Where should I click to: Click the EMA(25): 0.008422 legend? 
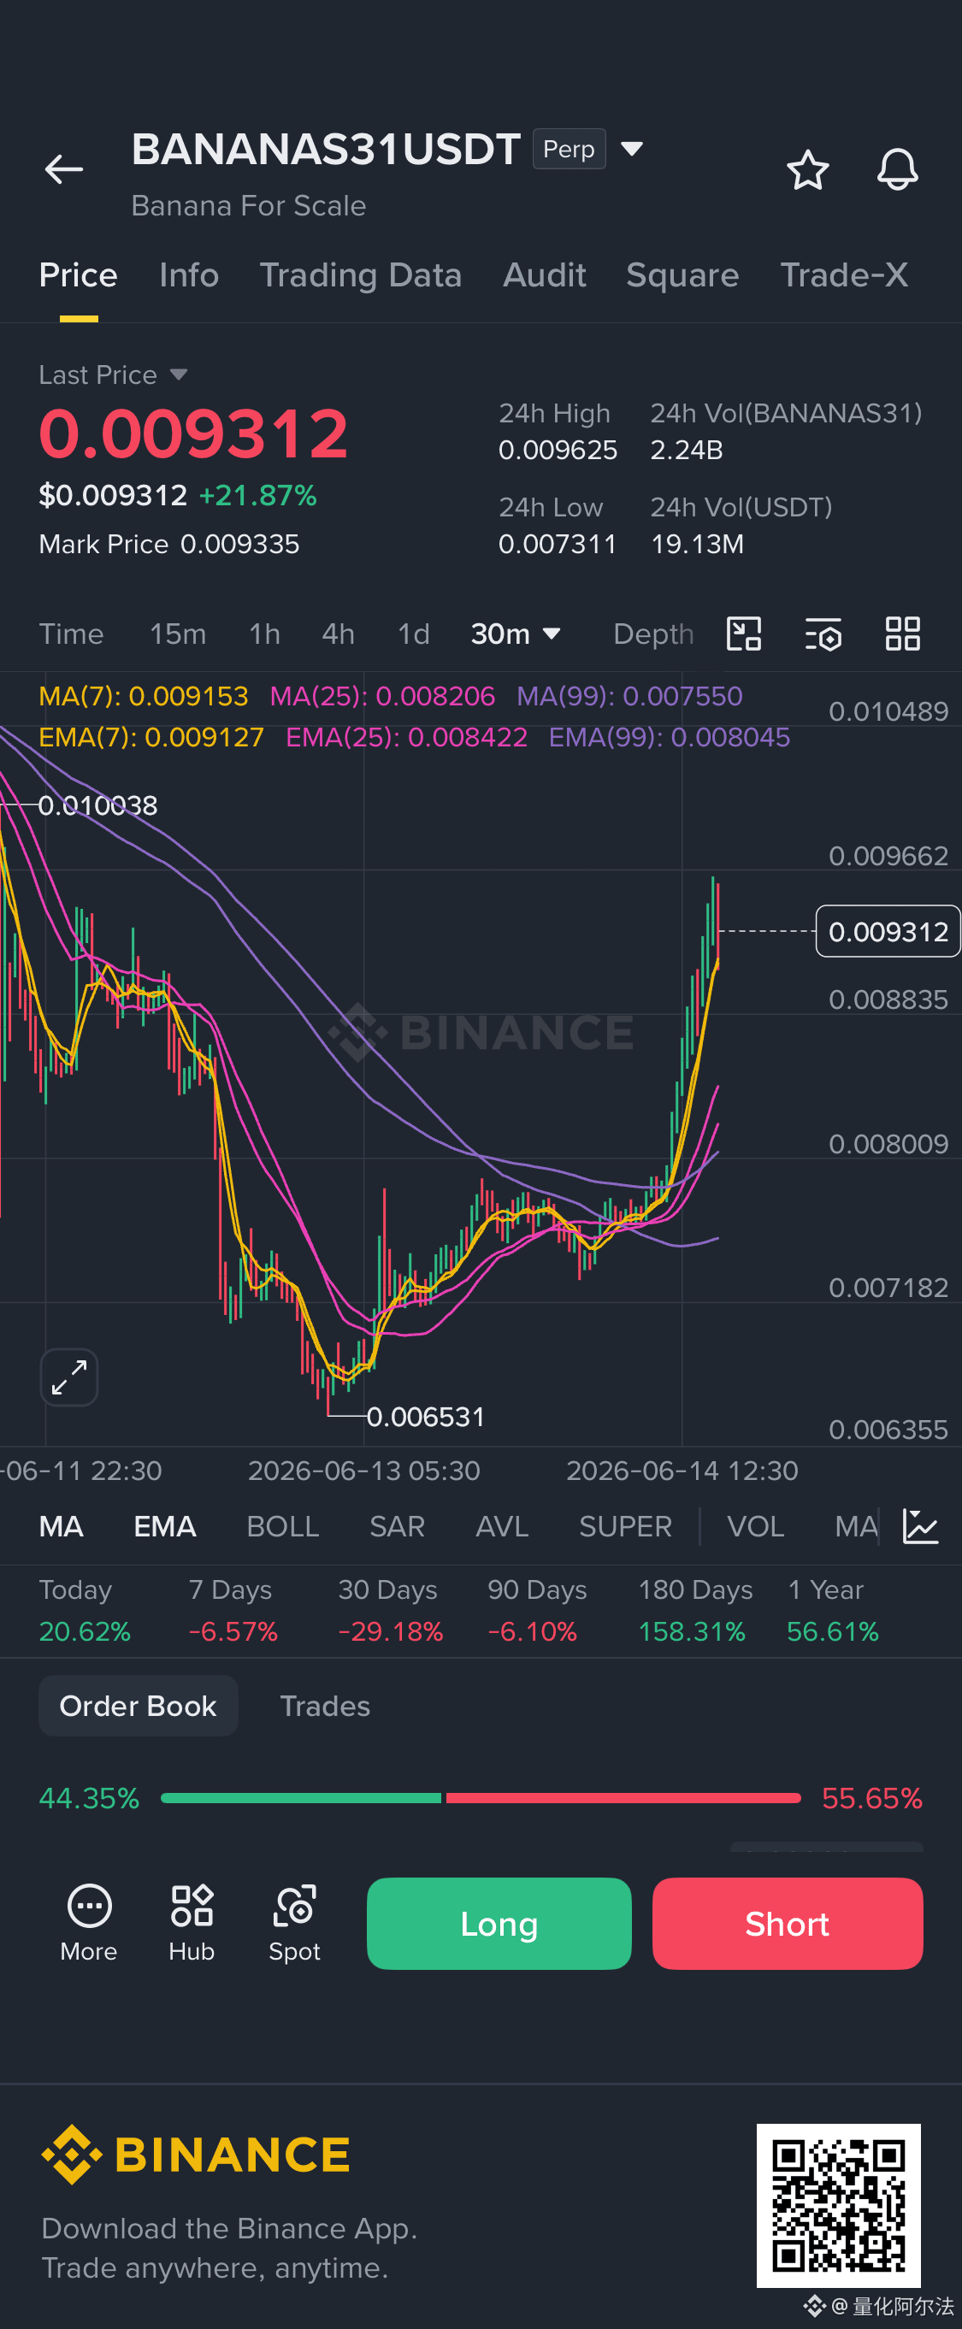tap(407, 737)
